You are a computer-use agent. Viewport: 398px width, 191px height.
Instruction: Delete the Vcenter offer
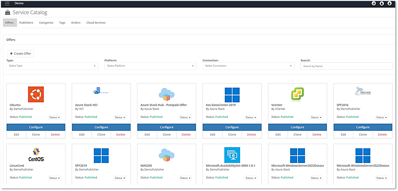(317, 135)
